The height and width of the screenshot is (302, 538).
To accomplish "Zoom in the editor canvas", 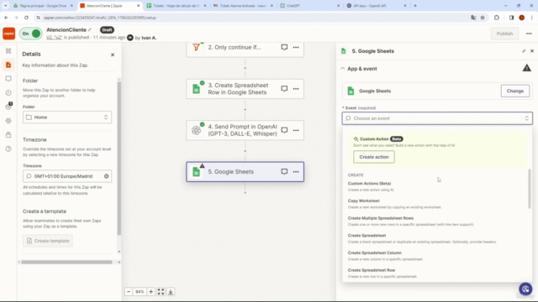I will (x=150, y=292).
